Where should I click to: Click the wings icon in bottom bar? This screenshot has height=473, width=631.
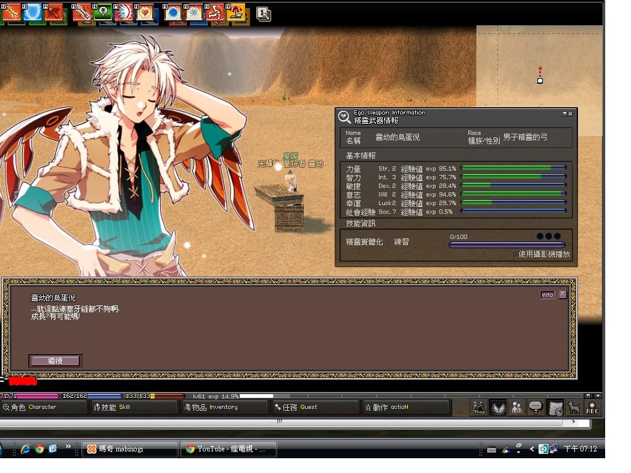[498, 407]
